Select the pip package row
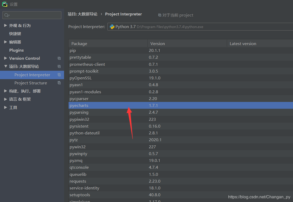This screenshot has height=202, width=293. click(x=181, y=51)
